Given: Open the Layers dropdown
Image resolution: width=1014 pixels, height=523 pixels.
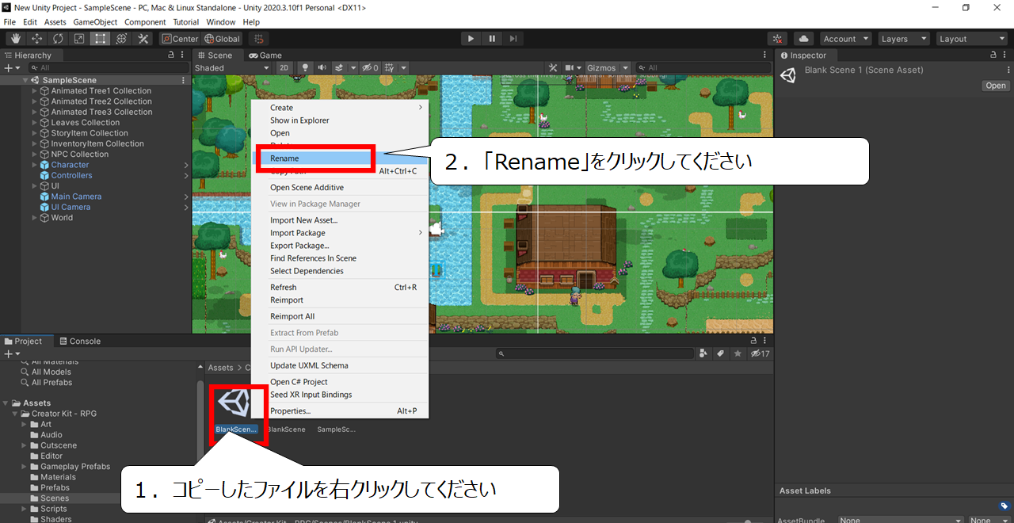Looking at the screenshot, I should [x=904, y=39].
